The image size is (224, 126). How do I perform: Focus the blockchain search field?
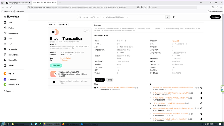click(x=121, y=17)
